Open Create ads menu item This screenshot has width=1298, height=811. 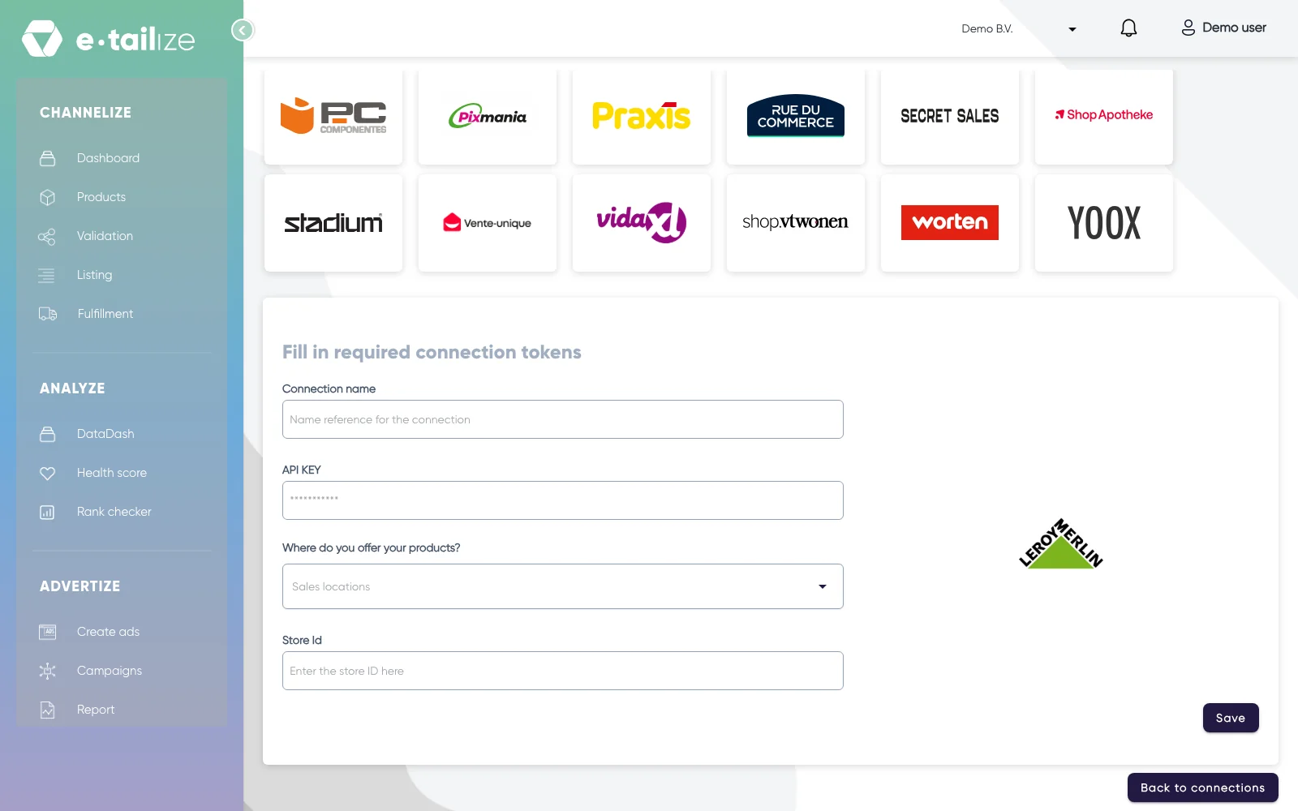108,632
